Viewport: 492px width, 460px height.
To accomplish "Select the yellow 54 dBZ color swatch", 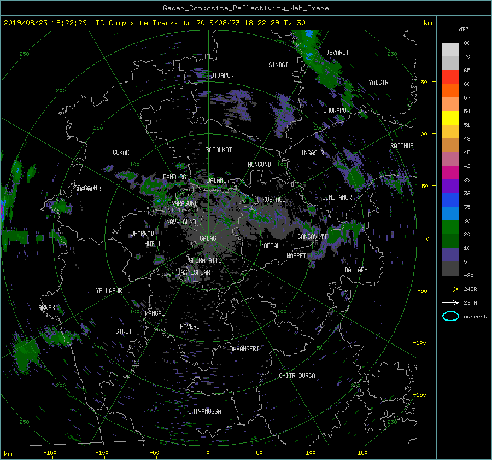I will [x=450, y=118].
